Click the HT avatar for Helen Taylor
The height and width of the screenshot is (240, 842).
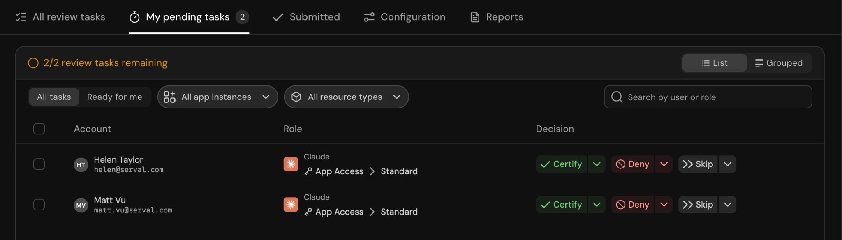[81, 165]
